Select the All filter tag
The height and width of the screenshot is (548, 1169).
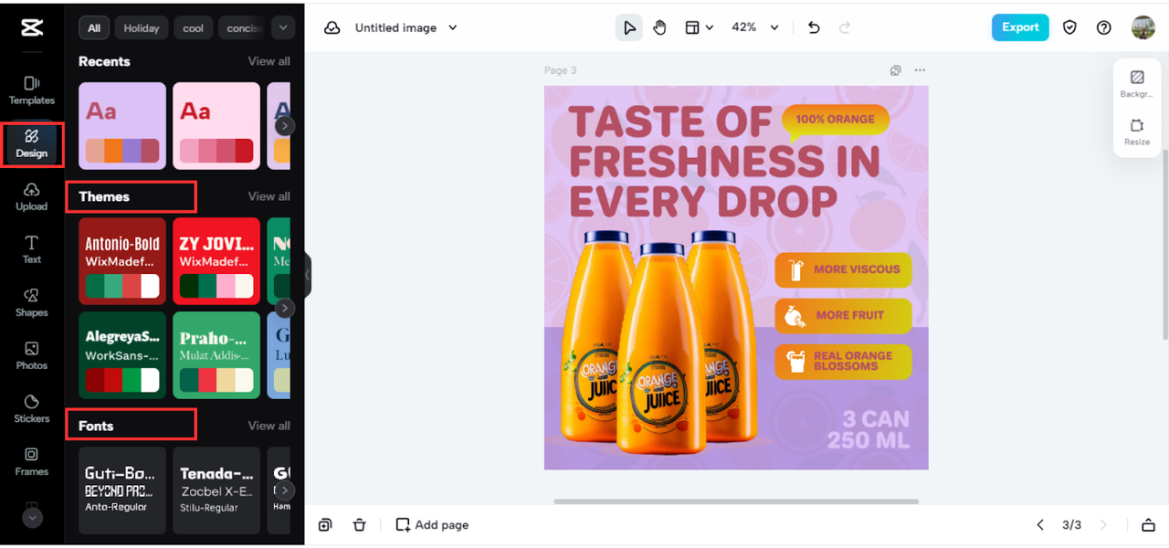[x=94, y=28]
